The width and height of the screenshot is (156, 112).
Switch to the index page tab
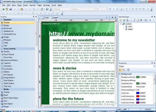pos(46,18)
